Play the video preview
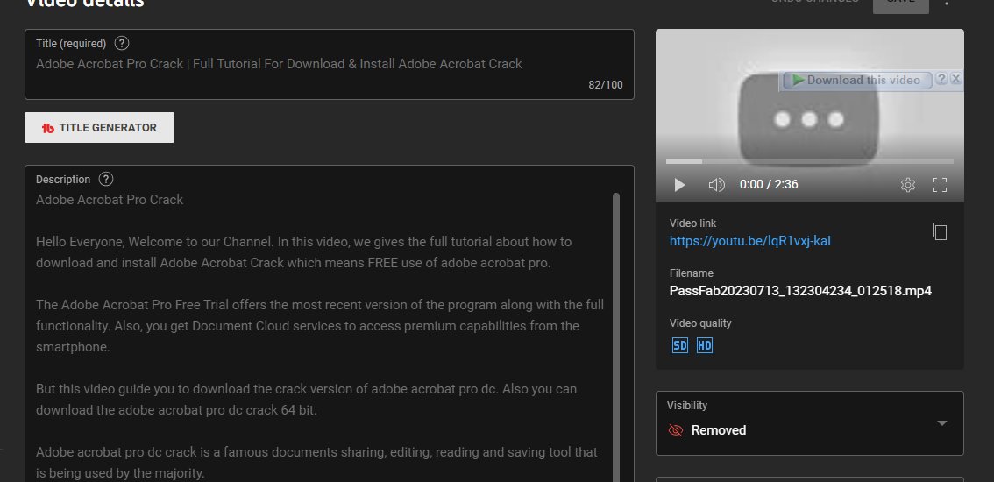The image size is (994, 482). [679, 185]
